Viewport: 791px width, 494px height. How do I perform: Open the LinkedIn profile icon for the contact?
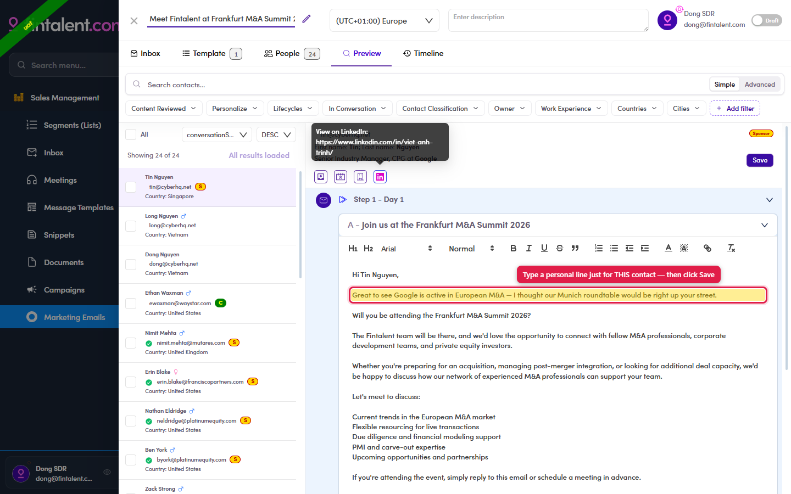click(x=380, y=177)
